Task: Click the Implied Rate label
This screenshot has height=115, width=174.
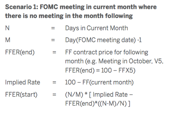Action: (x=22, y=82)
